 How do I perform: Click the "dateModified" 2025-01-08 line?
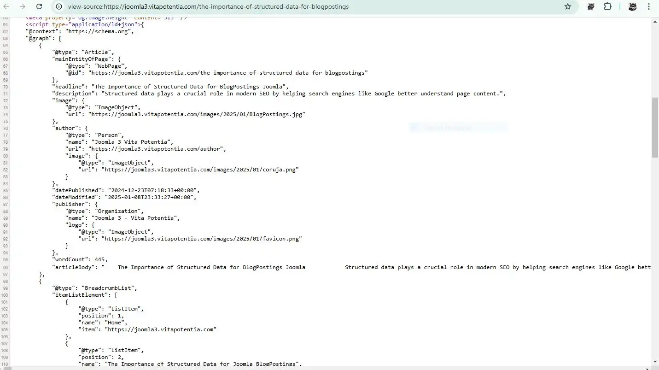coord(124,197)
